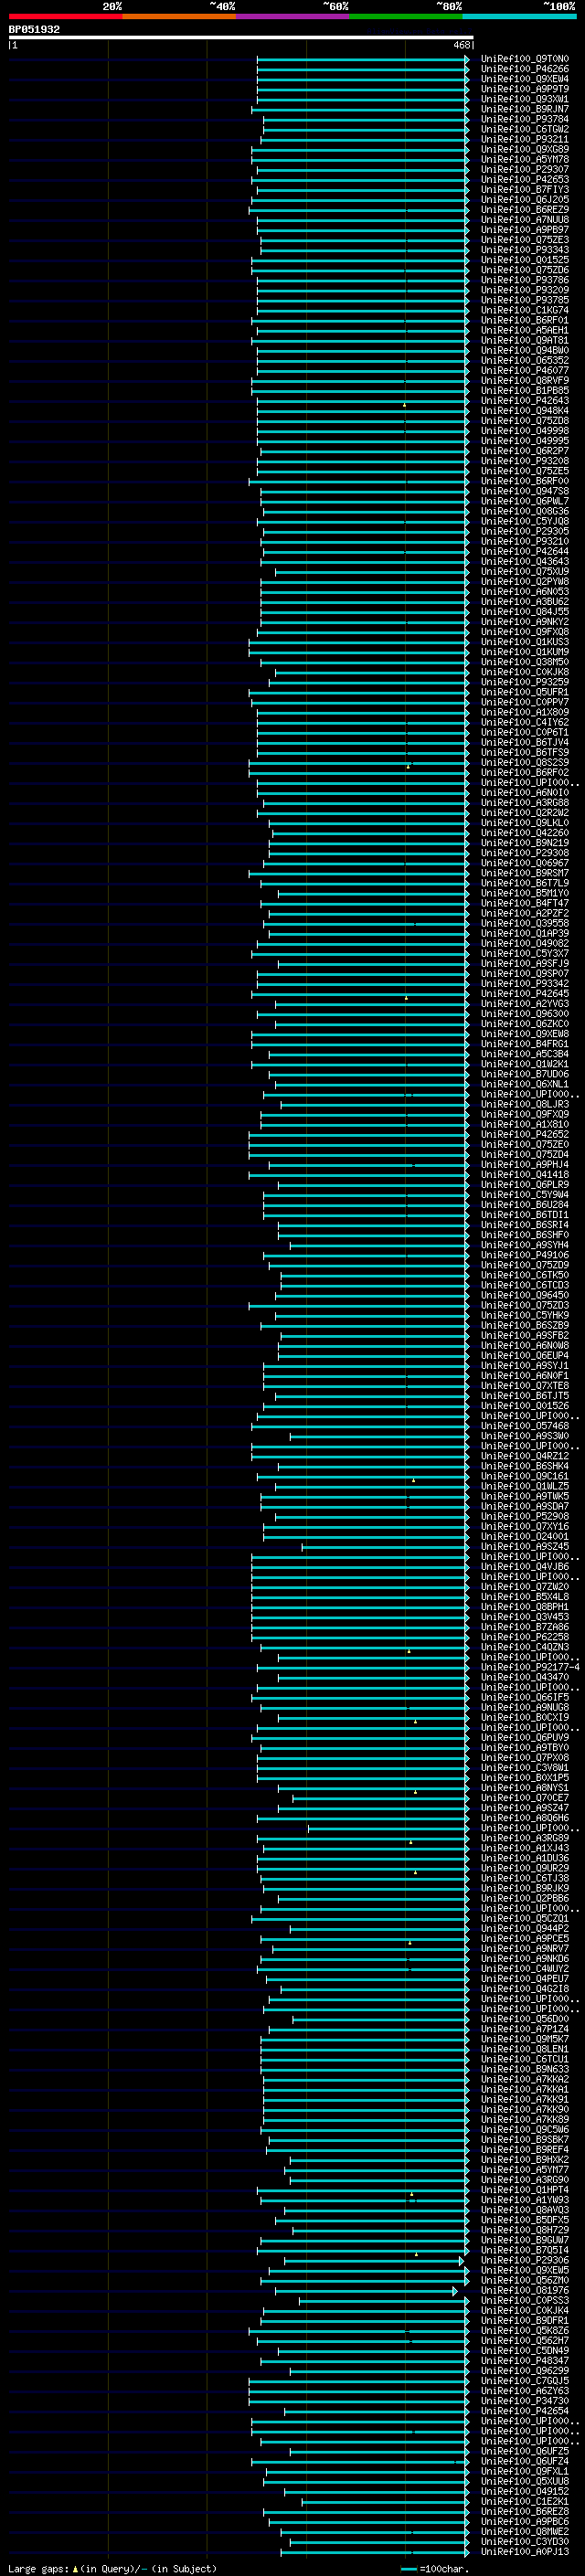Screen dimensions: 585x2576
Task: Click the query end position 468 label
Action: [x=461, y=45]
